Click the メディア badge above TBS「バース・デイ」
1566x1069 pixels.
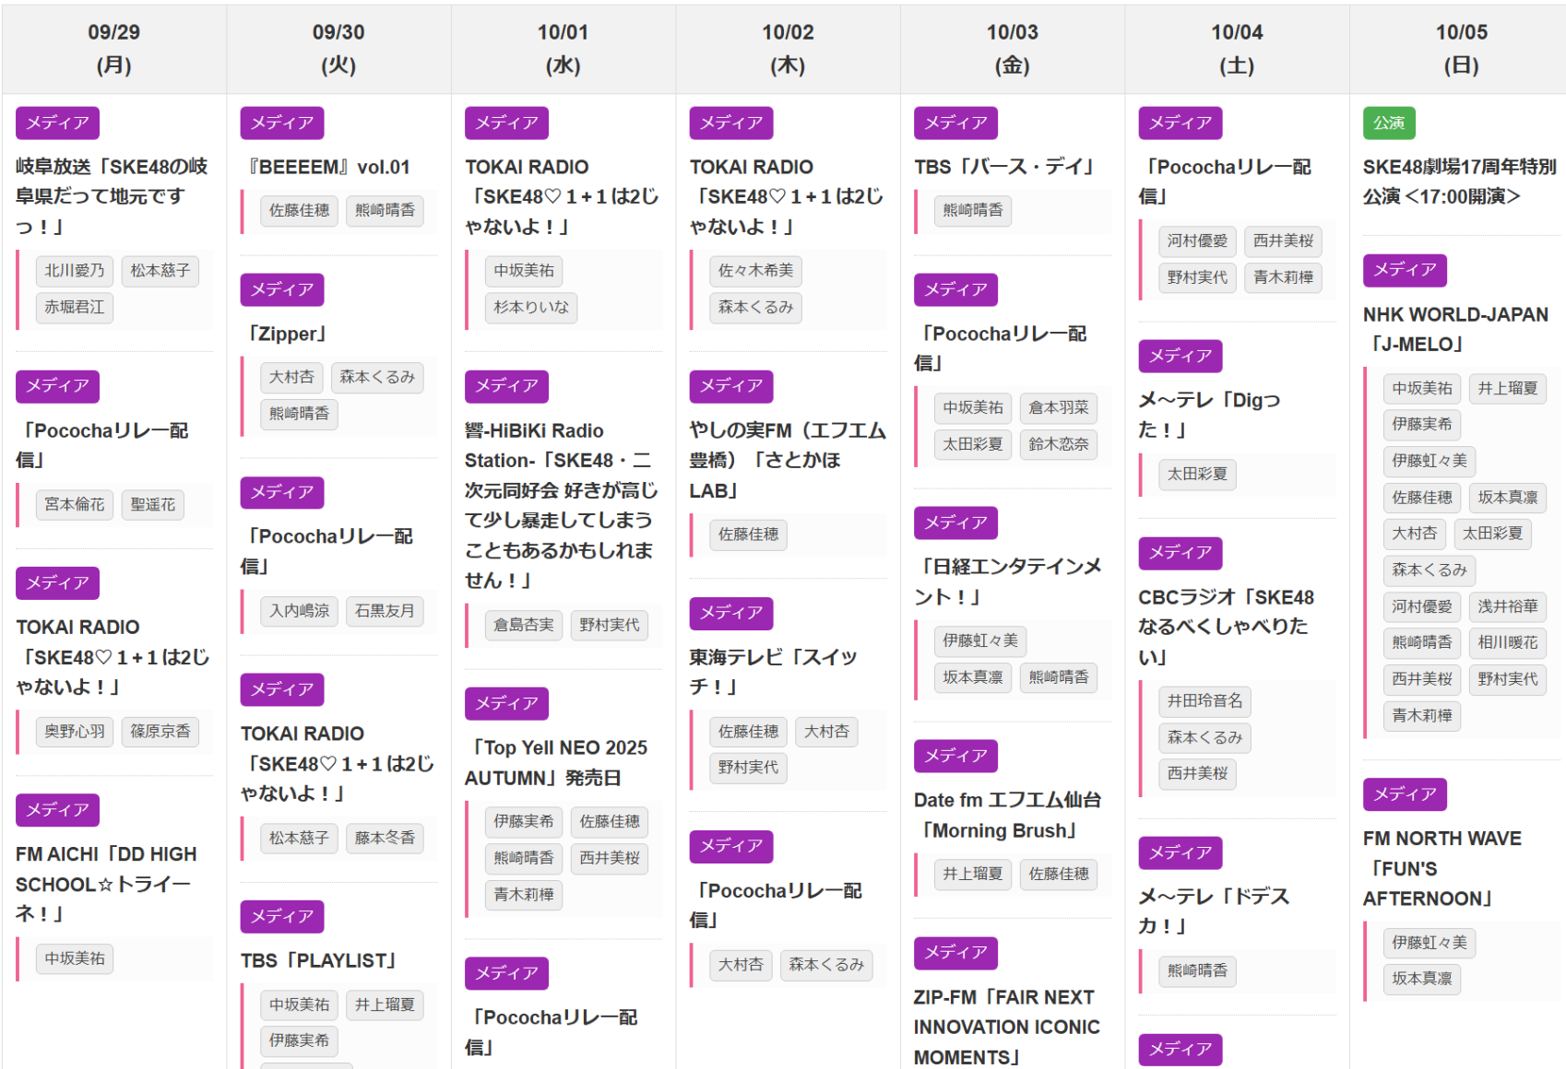click(x=955, y=123)
